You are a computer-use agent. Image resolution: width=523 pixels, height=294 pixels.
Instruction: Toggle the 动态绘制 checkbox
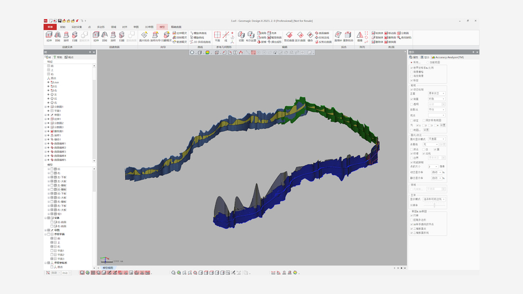click(411, 90)
